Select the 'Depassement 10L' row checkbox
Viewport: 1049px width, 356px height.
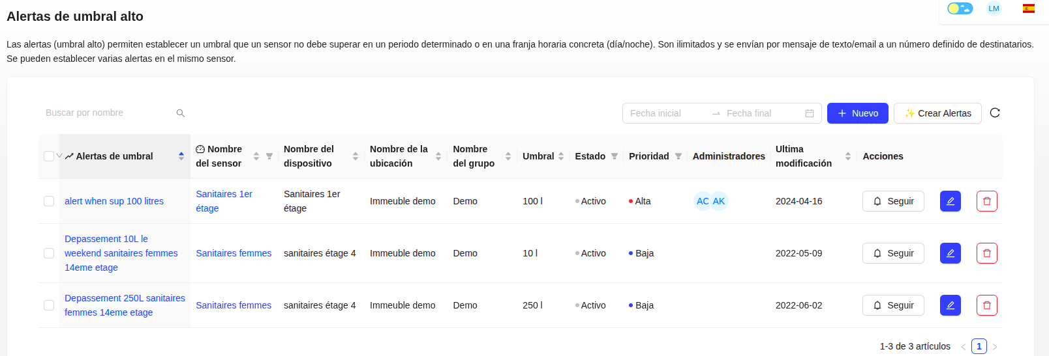[49, 253]
